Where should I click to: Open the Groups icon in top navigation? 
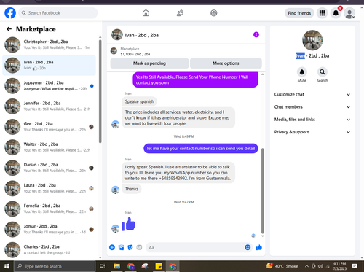pos(214,13)
